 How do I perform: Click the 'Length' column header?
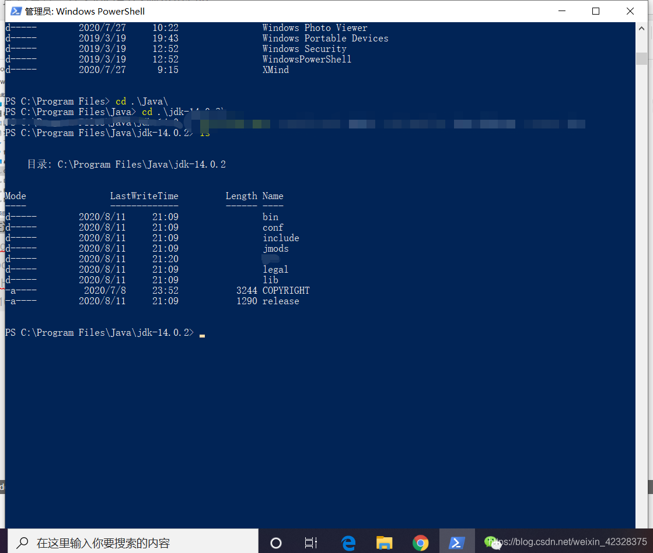coord(242,196)
